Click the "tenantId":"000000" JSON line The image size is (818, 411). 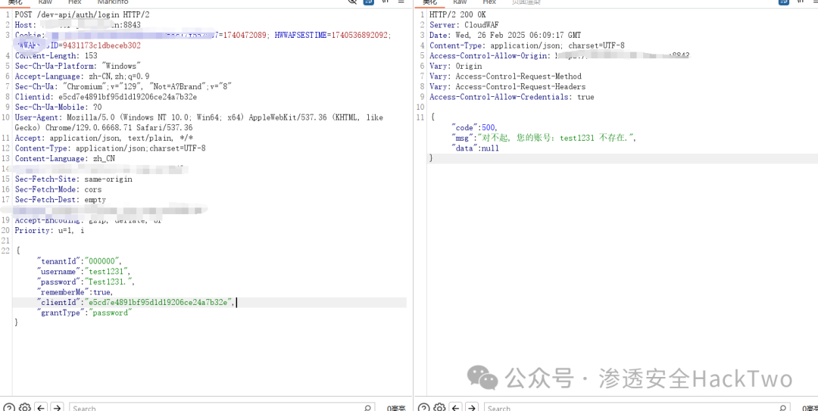80,261
